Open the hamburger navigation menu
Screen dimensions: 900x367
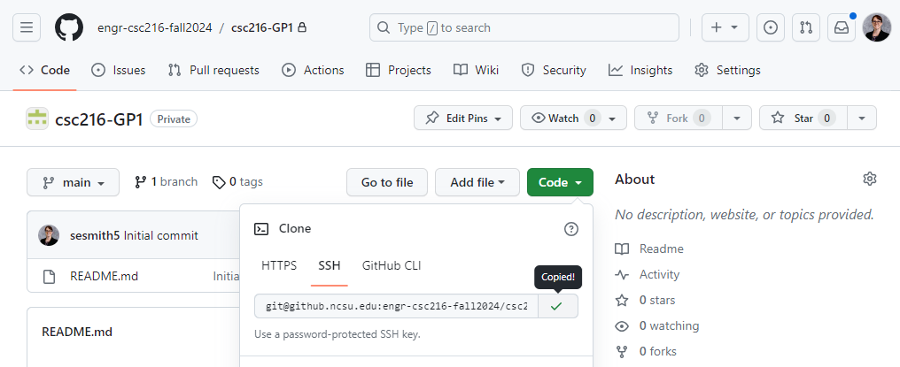pyautogui.click(x=27, y=27)
